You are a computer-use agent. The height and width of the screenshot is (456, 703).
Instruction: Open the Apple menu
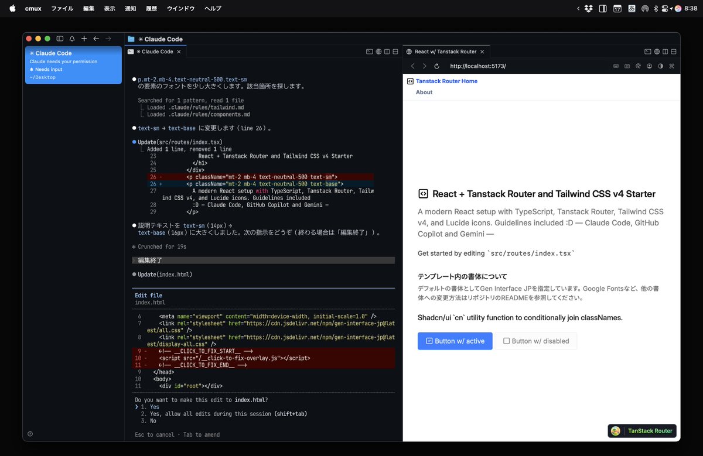(12, 9)
